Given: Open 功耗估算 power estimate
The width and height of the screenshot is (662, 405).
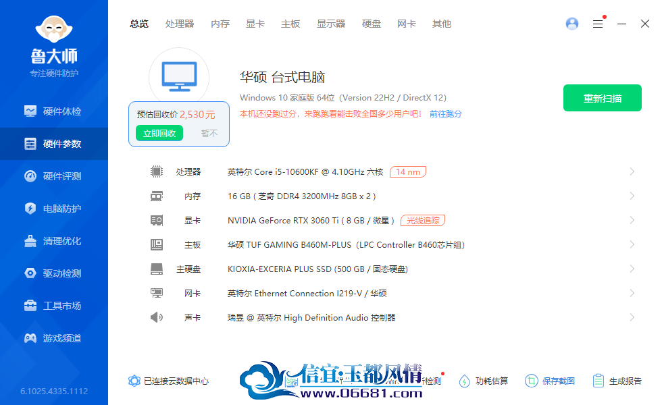Looking at the screenshot, I should (484, 381).
